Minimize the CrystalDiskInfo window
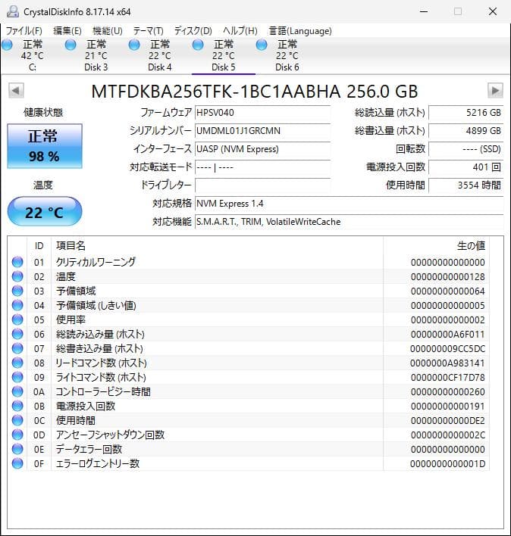 424,11
